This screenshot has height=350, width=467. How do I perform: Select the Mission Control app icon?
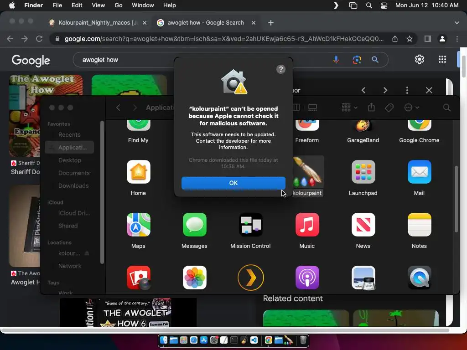click(250, 225)
